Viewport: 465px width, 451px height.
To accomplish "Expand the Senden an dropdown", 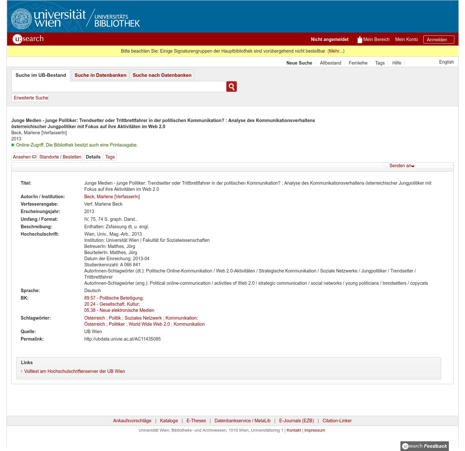I will 402,166.
